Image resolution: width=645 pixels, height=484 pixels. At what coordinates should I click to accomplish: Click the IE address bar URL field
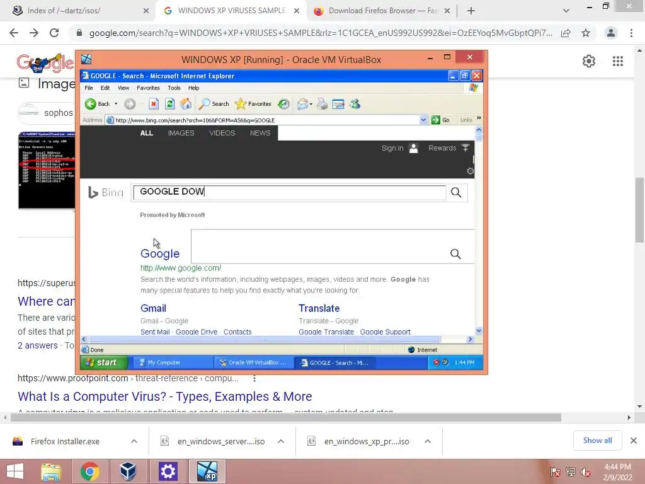263,120
